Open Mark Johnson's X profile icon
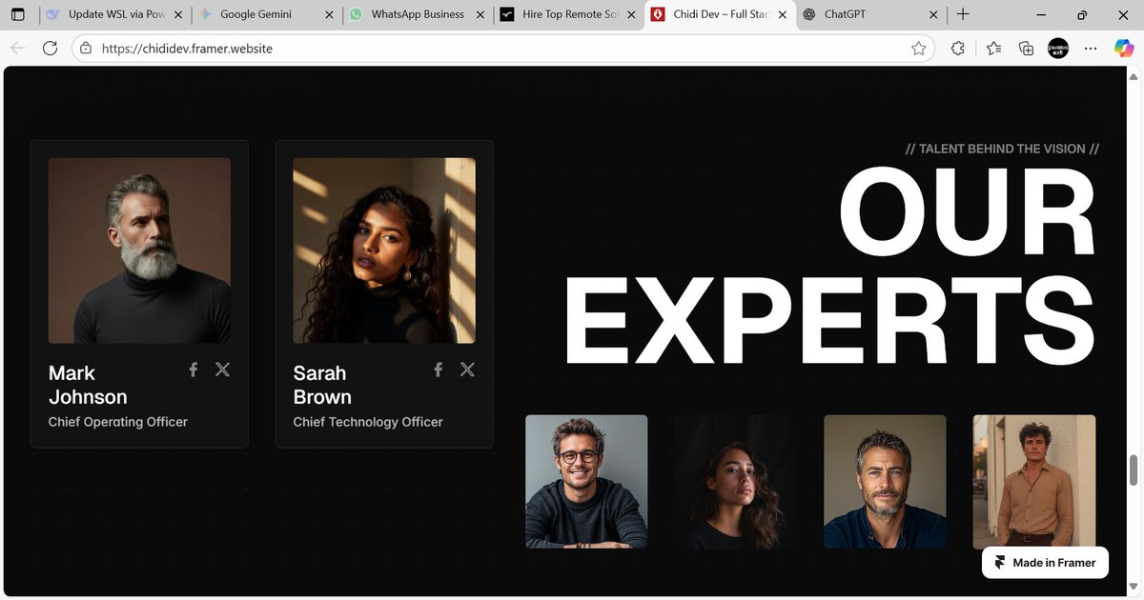The image size is (1144, 600). (x=222, y=370)
